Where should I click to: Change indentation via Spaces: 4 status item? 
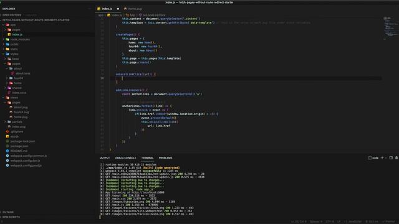(x=316, y=222)
